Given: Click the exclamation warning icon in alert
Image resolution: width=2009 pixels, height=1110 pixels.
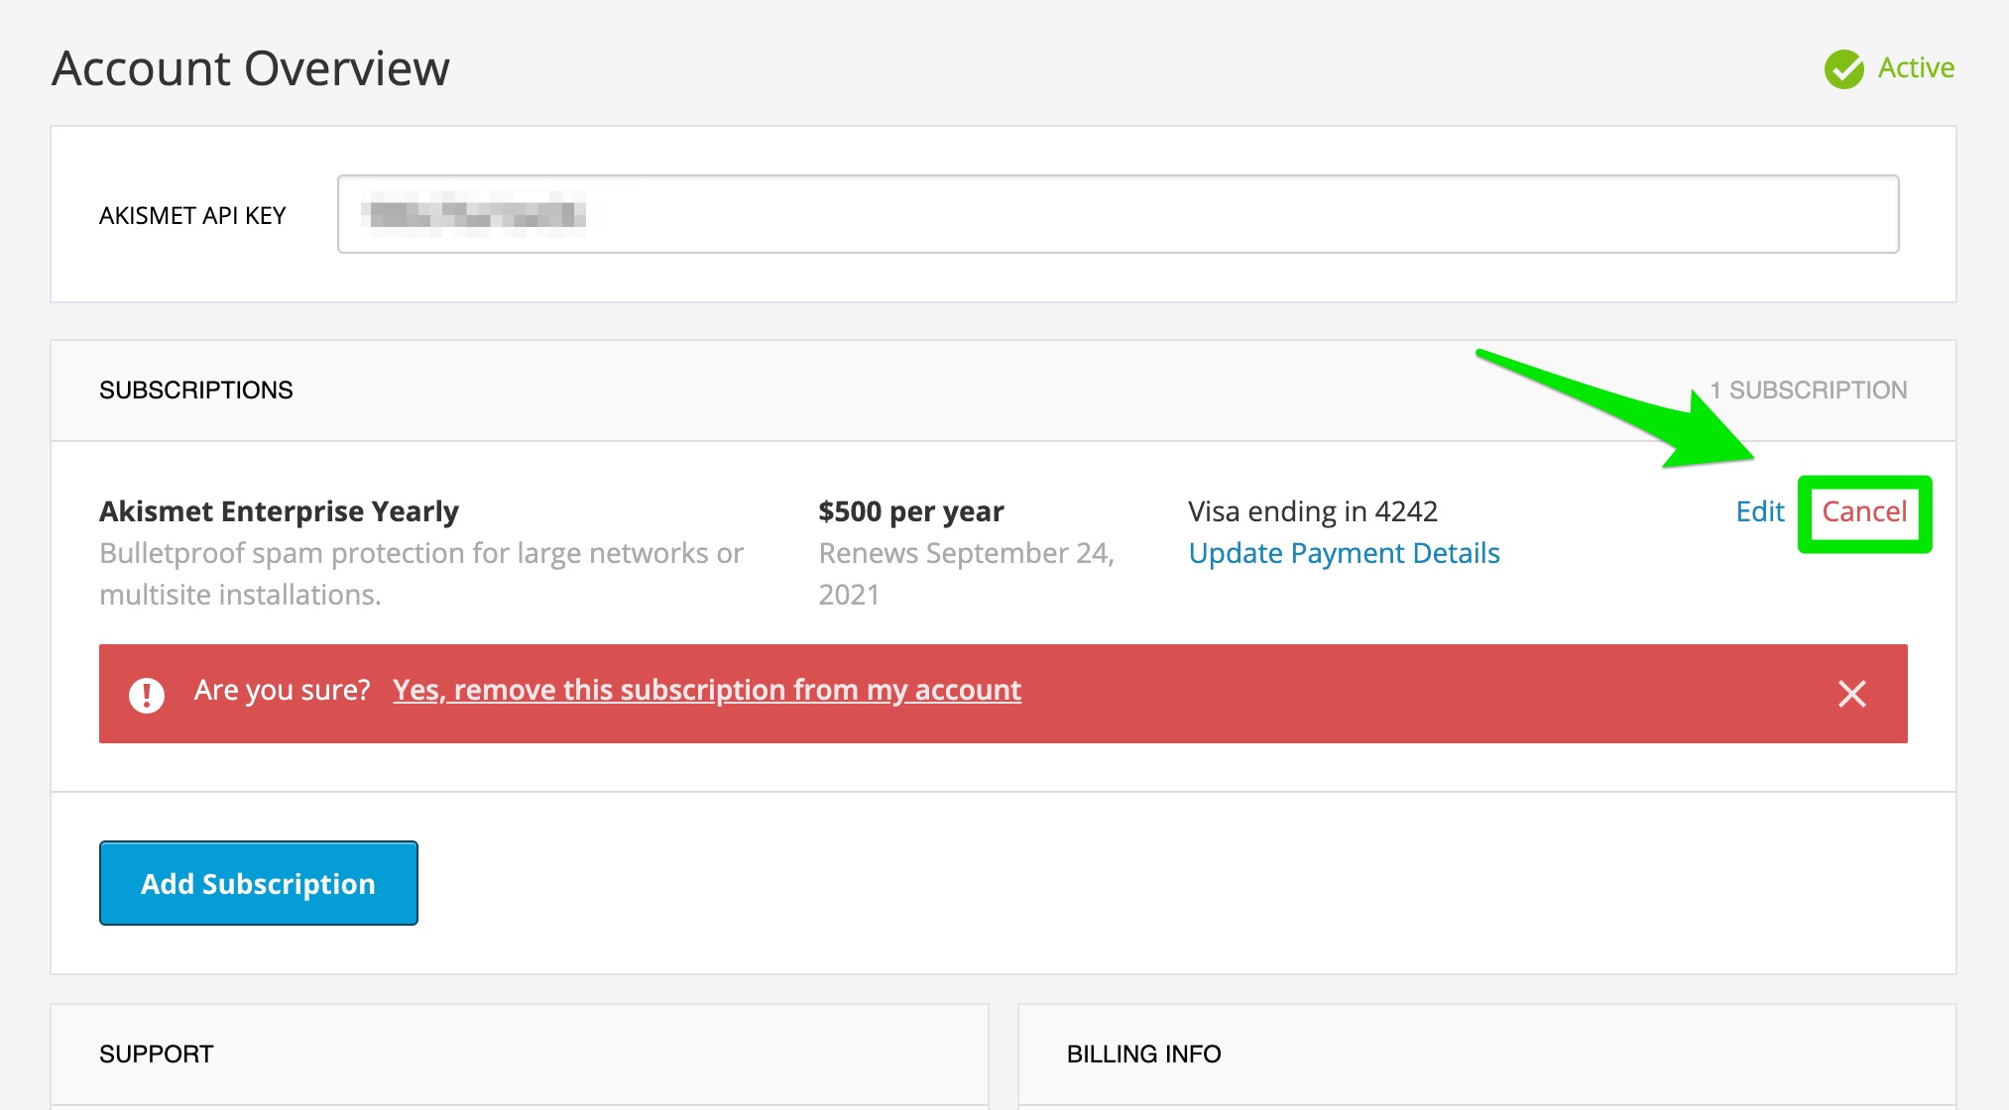Looking at the screenshot, I should [x=147, y=694].
